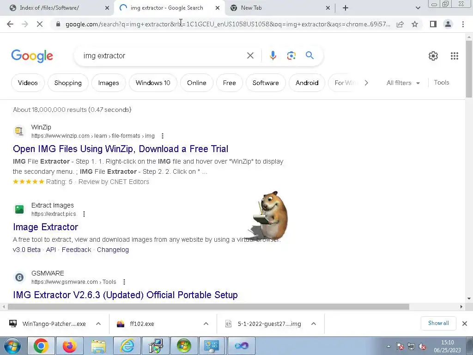Show hidden system tray icons
473x355 pixels.
click(388, 346)
